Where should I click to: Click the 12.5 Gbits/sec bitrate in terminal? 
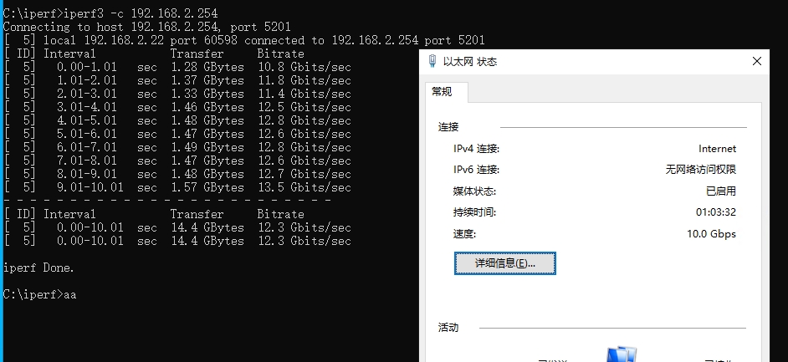click(304, 107)
